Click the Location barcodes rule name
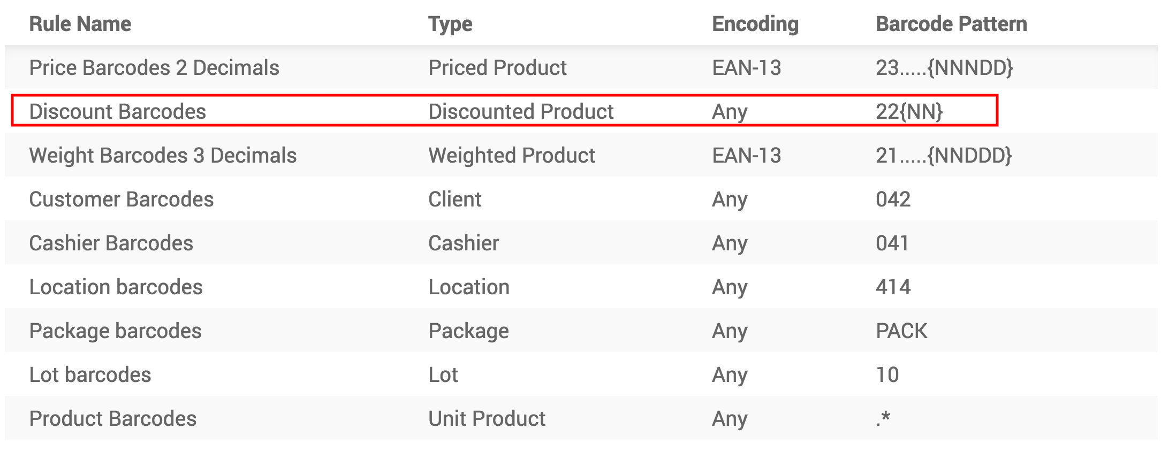Viewport: 1161px width, 467px height. point(116,287)
